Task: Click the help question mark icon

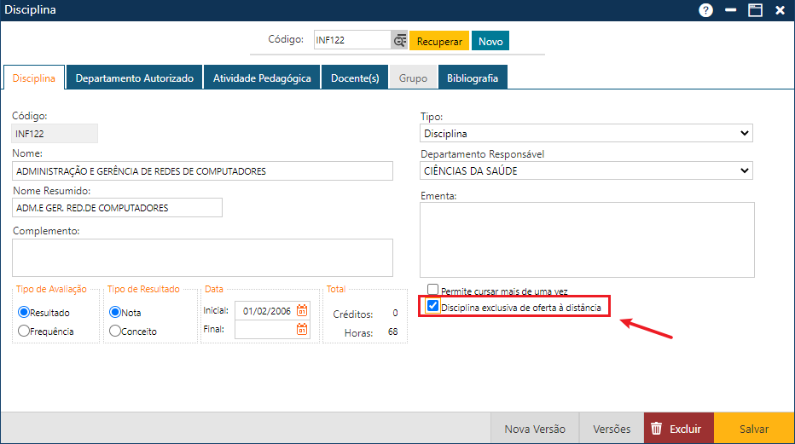Action: [705, 10]
